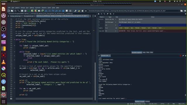Click the 'raw_read' variable row value

tap(153, 31)
